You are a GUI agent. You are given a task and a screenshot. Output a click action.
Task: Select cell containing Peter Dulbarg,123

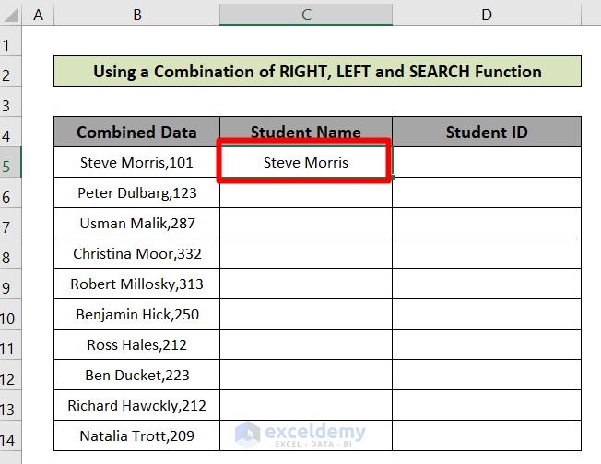click(x=136, y=192)
